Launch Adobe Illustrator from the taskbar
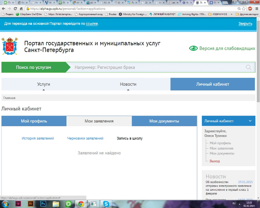Image resolution: width=260 pixels, height=208 pixels. (x=30, y=204)
